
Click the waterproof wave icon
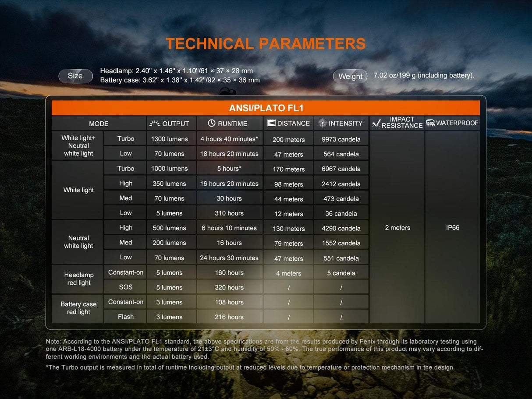(430, 123)
